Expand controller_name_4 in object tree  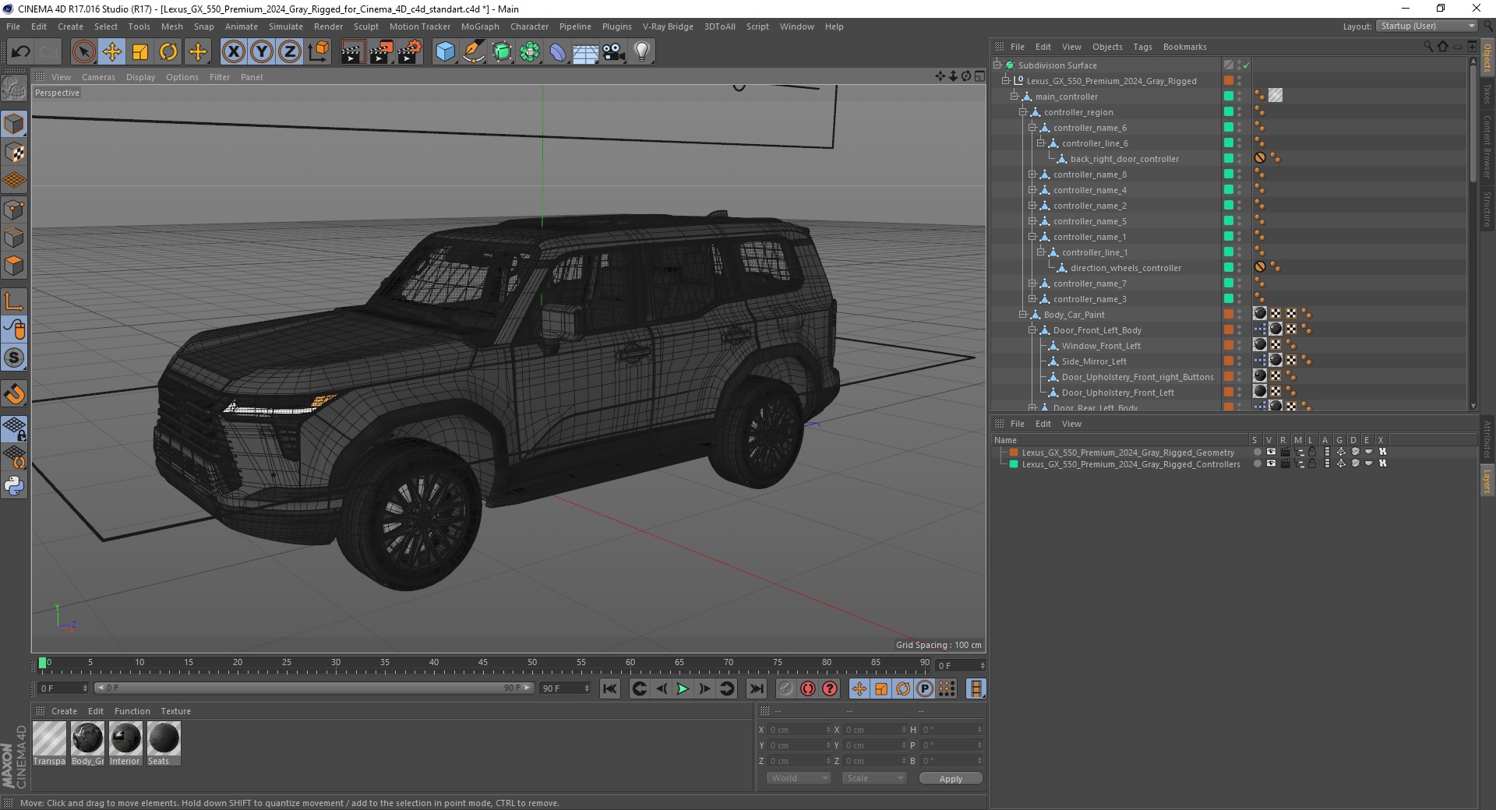click(x=1032, y=190)
